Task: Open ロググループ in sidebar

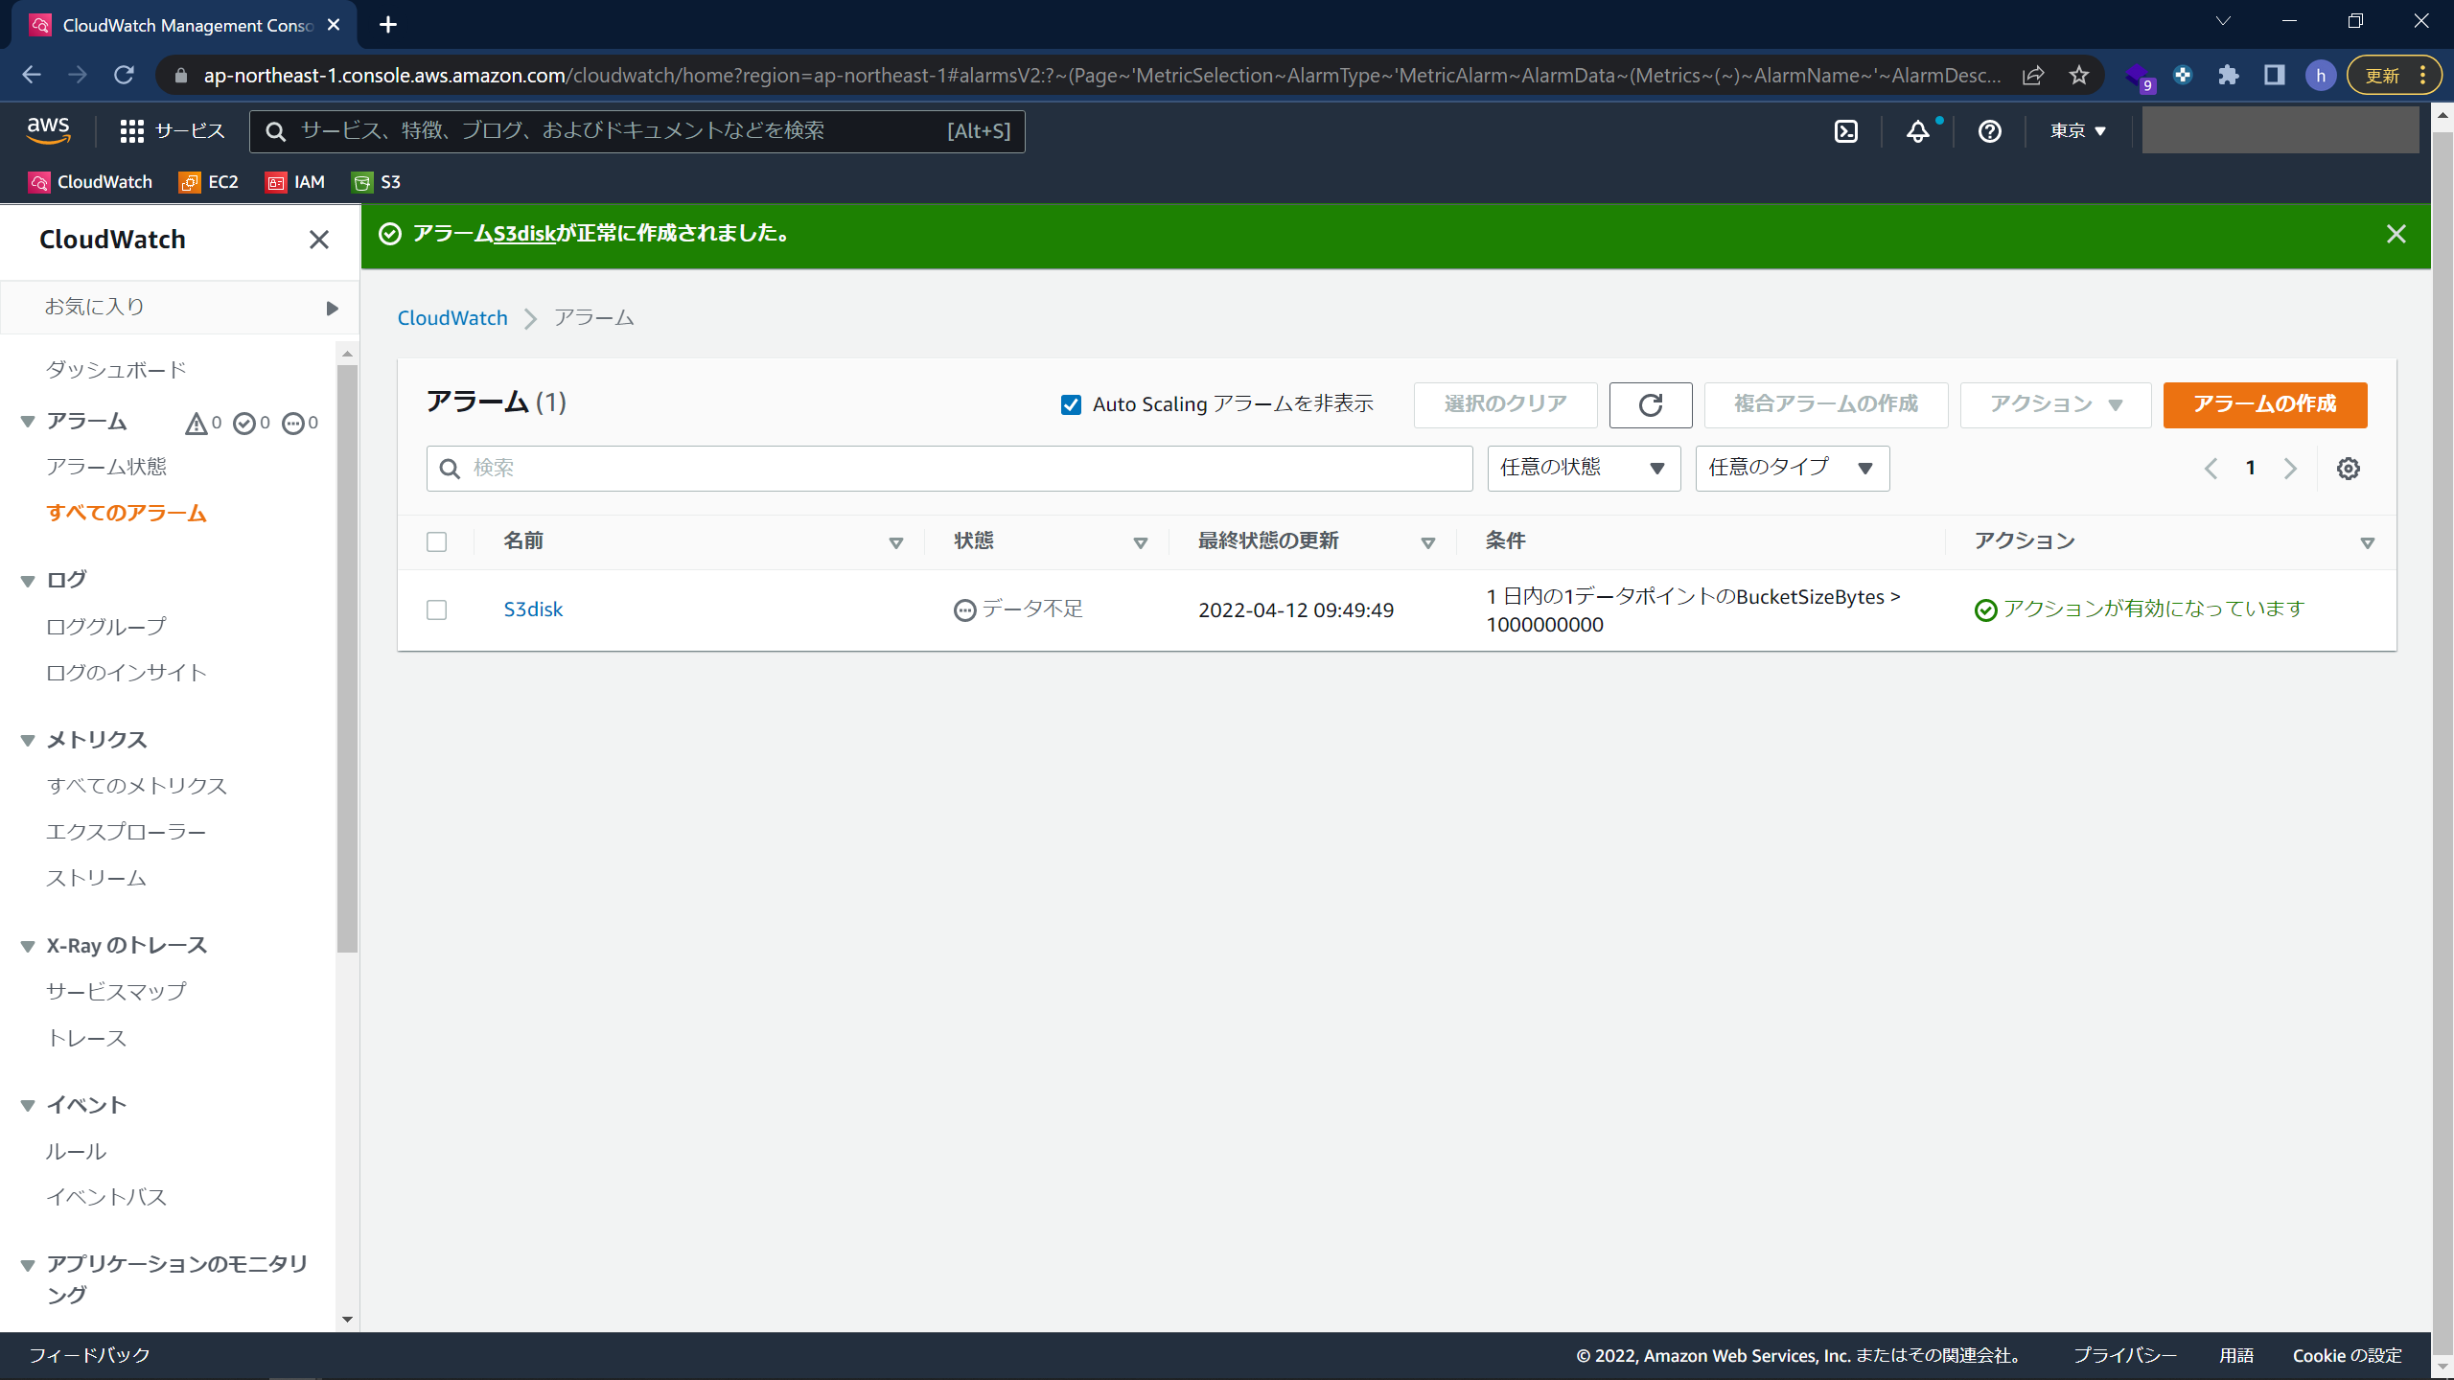Action: click(x=106, y=627)
